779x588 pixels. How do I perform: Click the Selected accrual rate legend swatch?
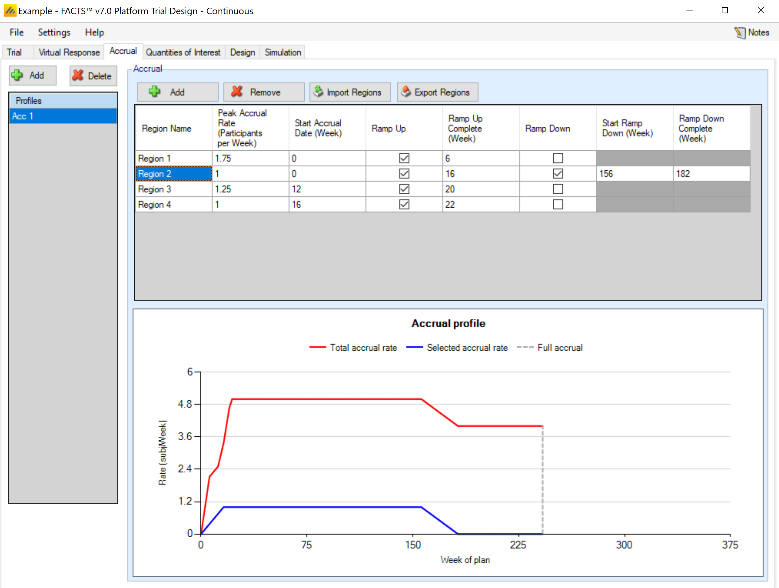414,348
